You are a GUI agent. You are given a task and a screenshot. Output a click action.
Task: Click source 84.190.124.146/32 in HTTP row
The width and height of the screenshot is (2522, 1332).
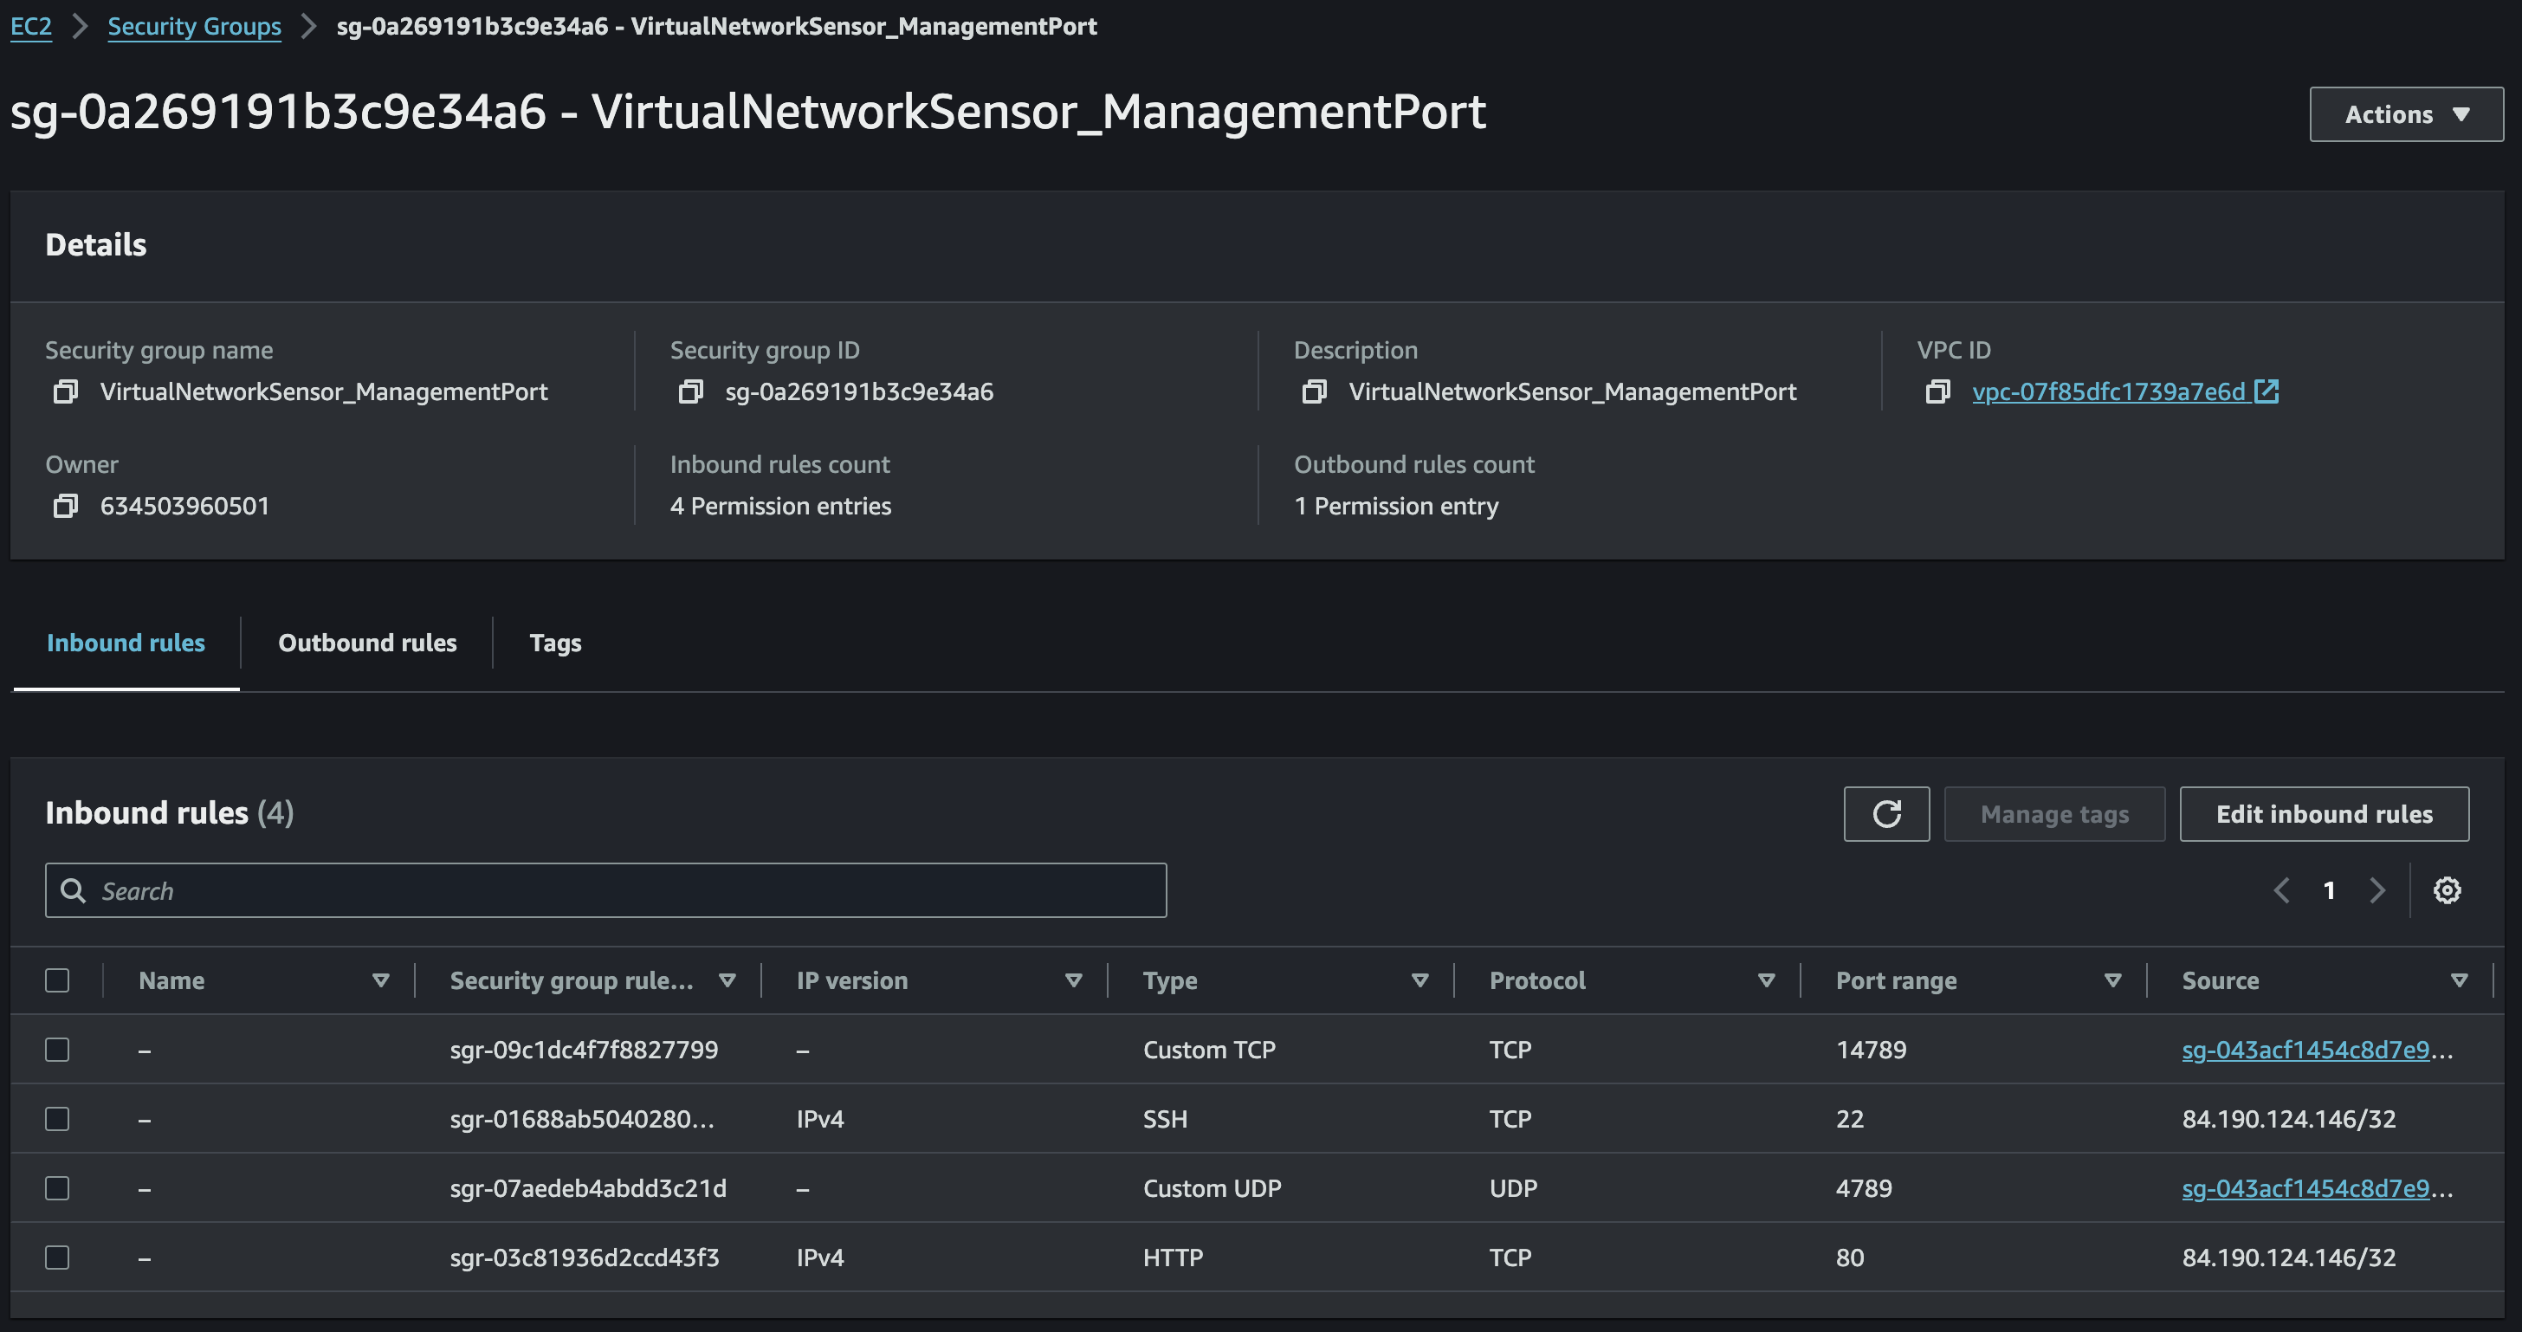[2288, 1257]
